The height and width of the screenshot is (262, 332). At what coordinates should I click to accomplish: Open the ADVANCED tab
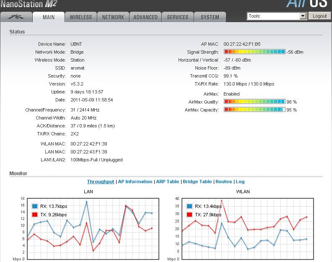click(x=145, y=17)
